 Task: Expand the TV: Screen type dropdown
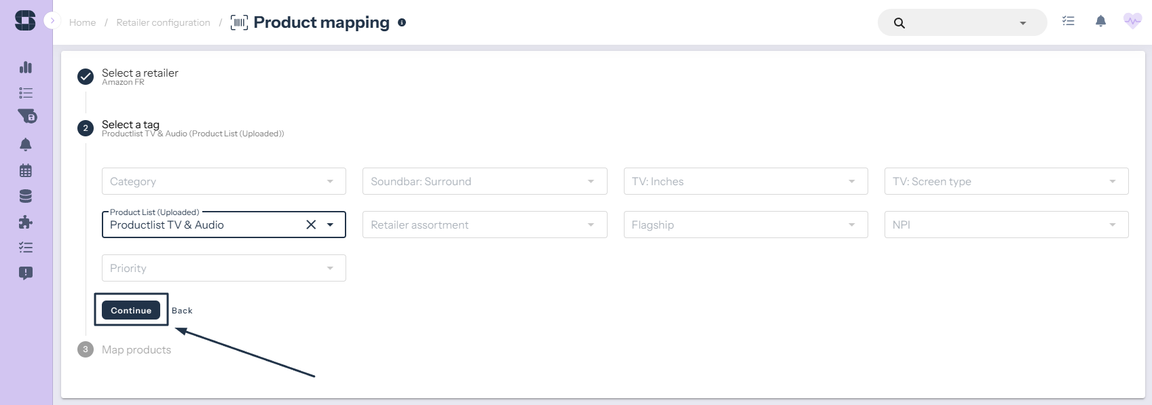tap(1005, 181)
